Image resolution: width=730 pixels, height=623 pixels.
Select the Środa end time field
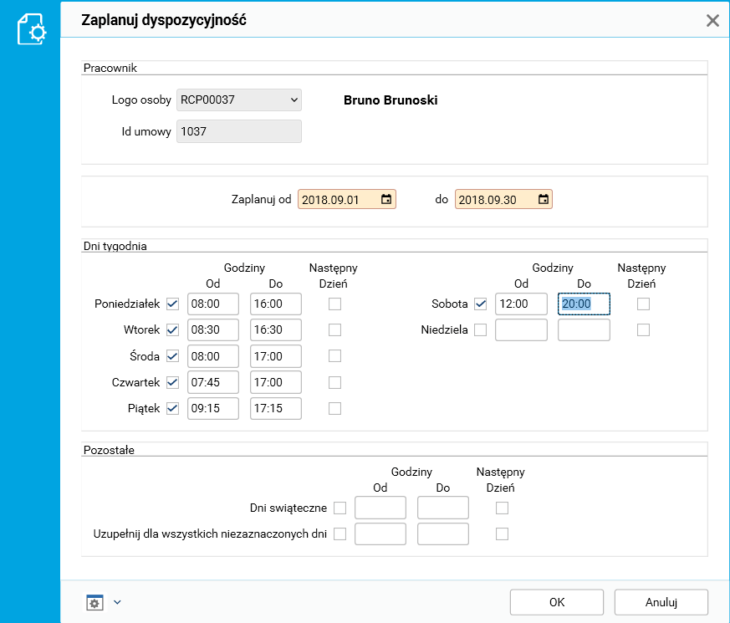[275, 356]
